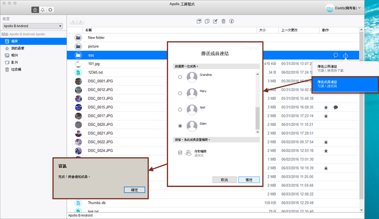Image resolution: width=379 pixels, height=219 pixels.
Task: Click the forward navigation arrow
Action: pyautogui.click(x=80, y=21)
